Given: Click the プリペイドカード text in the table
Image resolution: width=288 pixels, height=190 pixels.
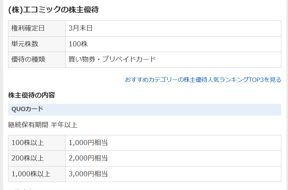Looking at the screenshot, I should pyautogui.click(x=129, y=59).
